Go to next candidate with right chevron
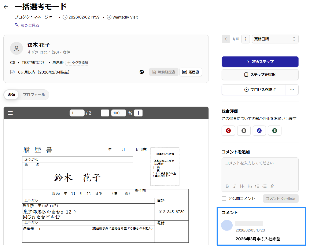This screenshot has height=249, width=310. pos(246,39)
